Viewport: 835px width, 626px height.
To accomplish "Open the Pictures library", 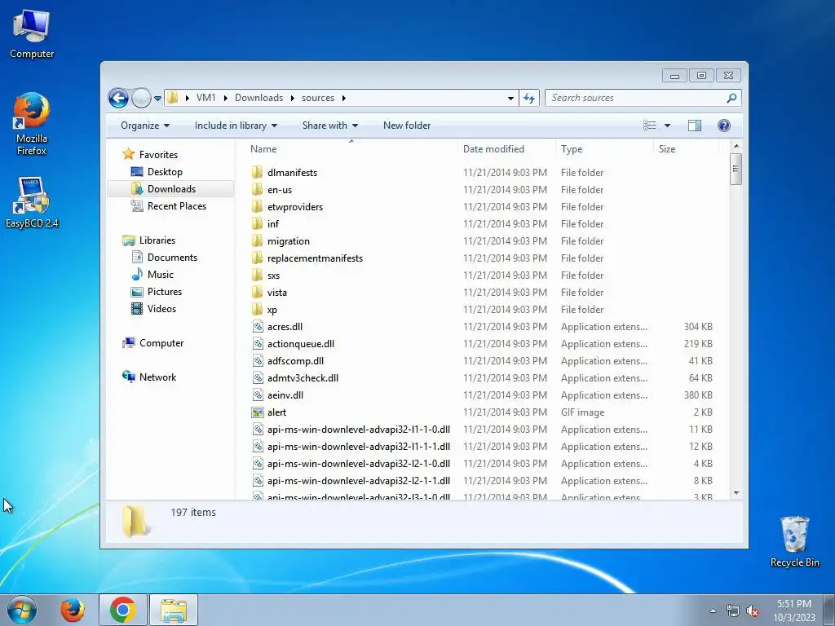I will 165,292.
